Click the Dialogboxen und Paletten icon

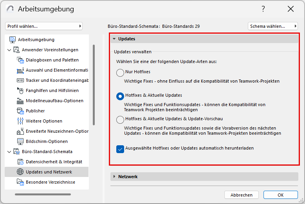point(20,60)
